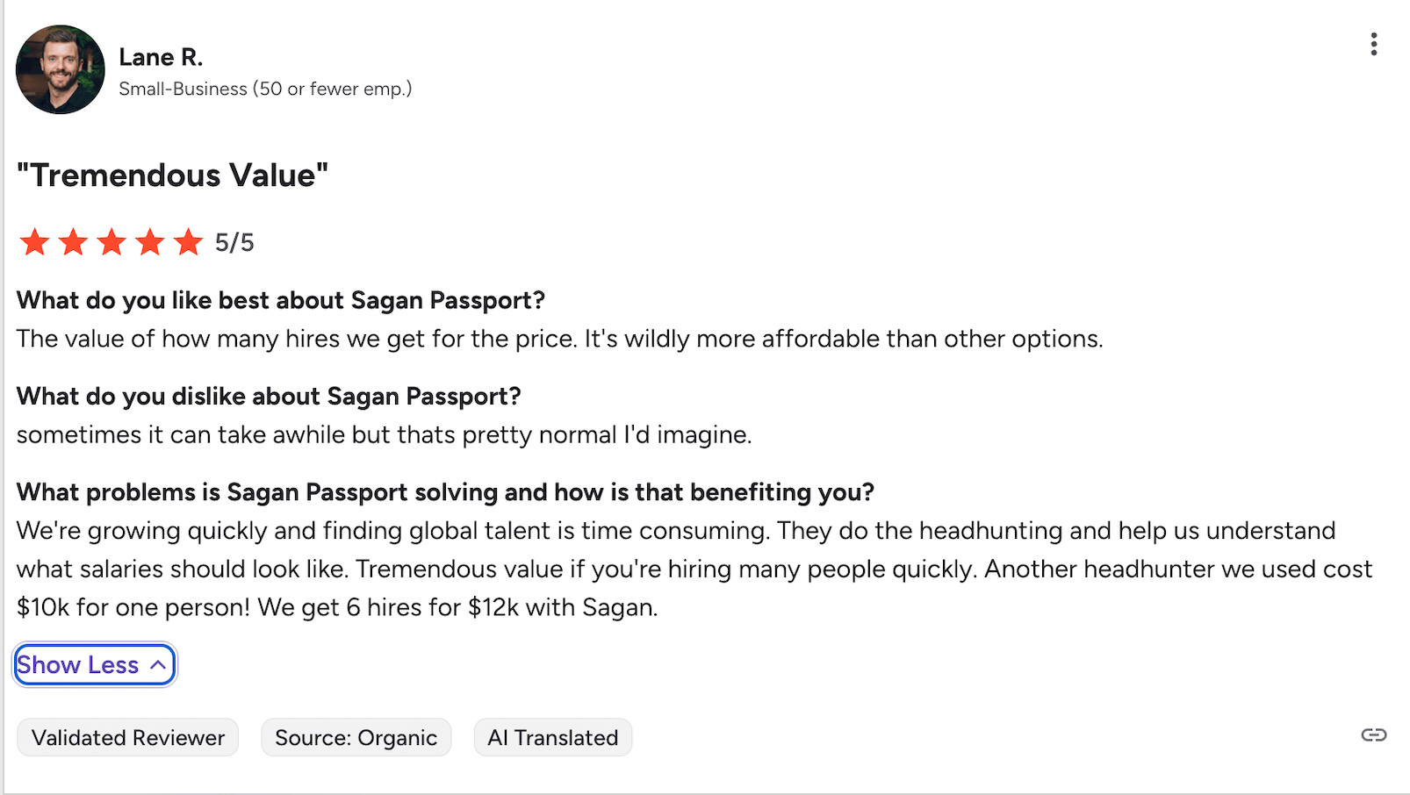Click the "What do you dislike" heading
Image resolution: width=1410 pixels, height=795 pixels.
269,396
